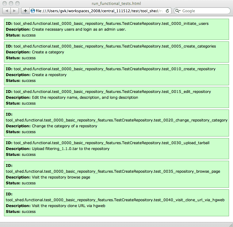Click the globe site icon in address bar
The image size is (233, 227).
pyautogui.click(x=33, y=11)
